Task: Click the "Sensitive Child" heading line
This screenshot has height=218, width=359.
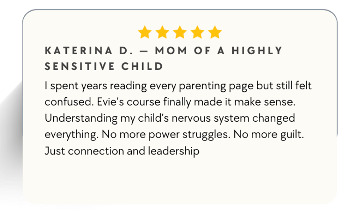Action: [x=103, y=66]
